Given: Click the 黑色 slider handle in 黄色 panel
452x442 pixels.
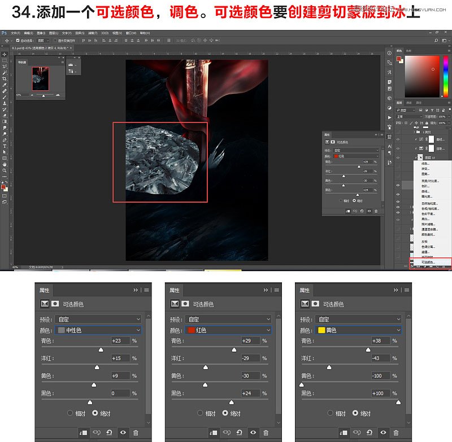Looking at the screenshot, I should [398, 402].
